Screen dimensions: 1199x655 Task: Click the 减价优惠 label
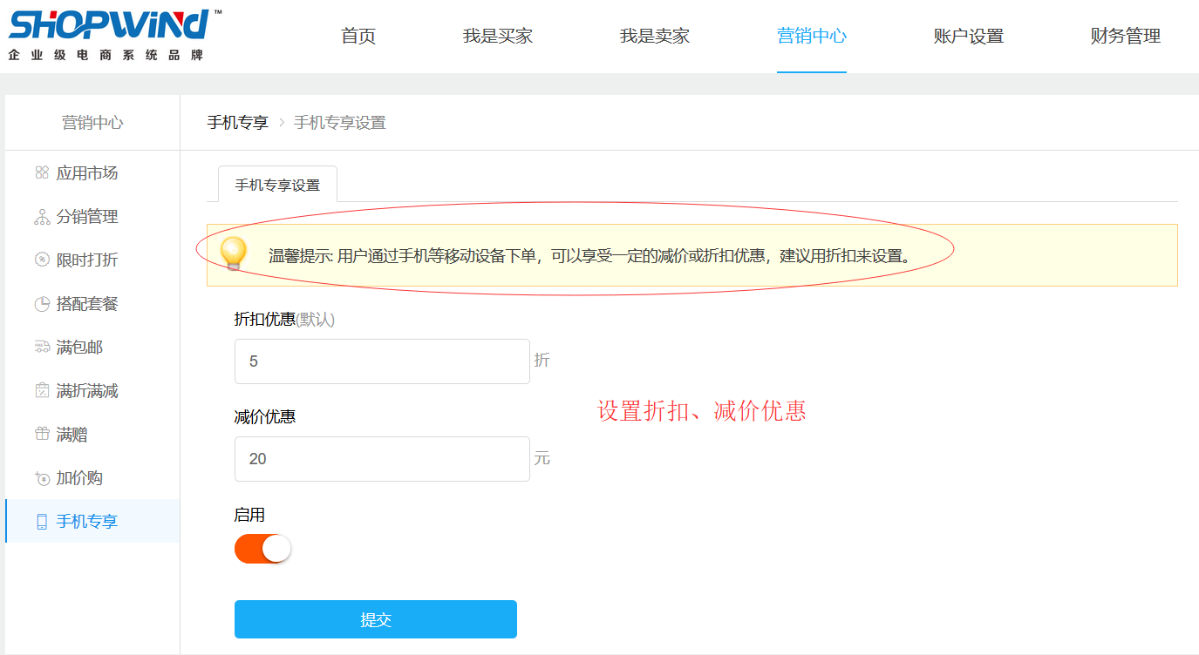pyautogui.click(x=265, y=417)
